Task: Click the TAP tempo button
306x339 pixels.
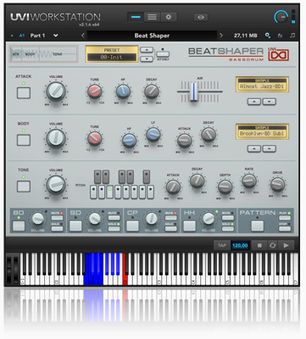Action: 222,245
